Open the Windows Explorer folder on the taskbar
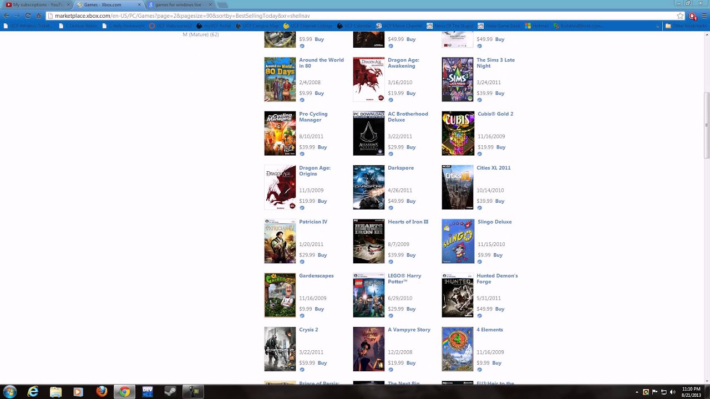Image resolution: width=710 pixels, height=399 pixels. 56,392
